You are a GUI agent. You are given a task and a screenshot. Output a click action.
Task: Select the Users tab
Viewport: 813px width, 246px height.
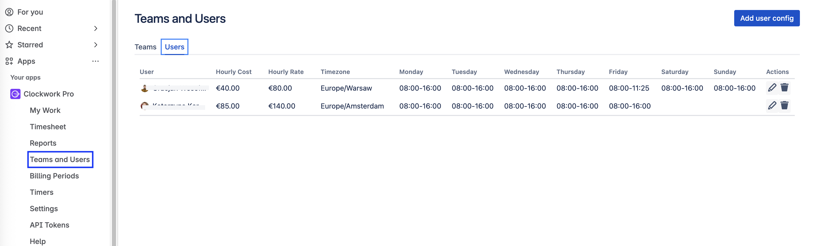tap(175, 47)
